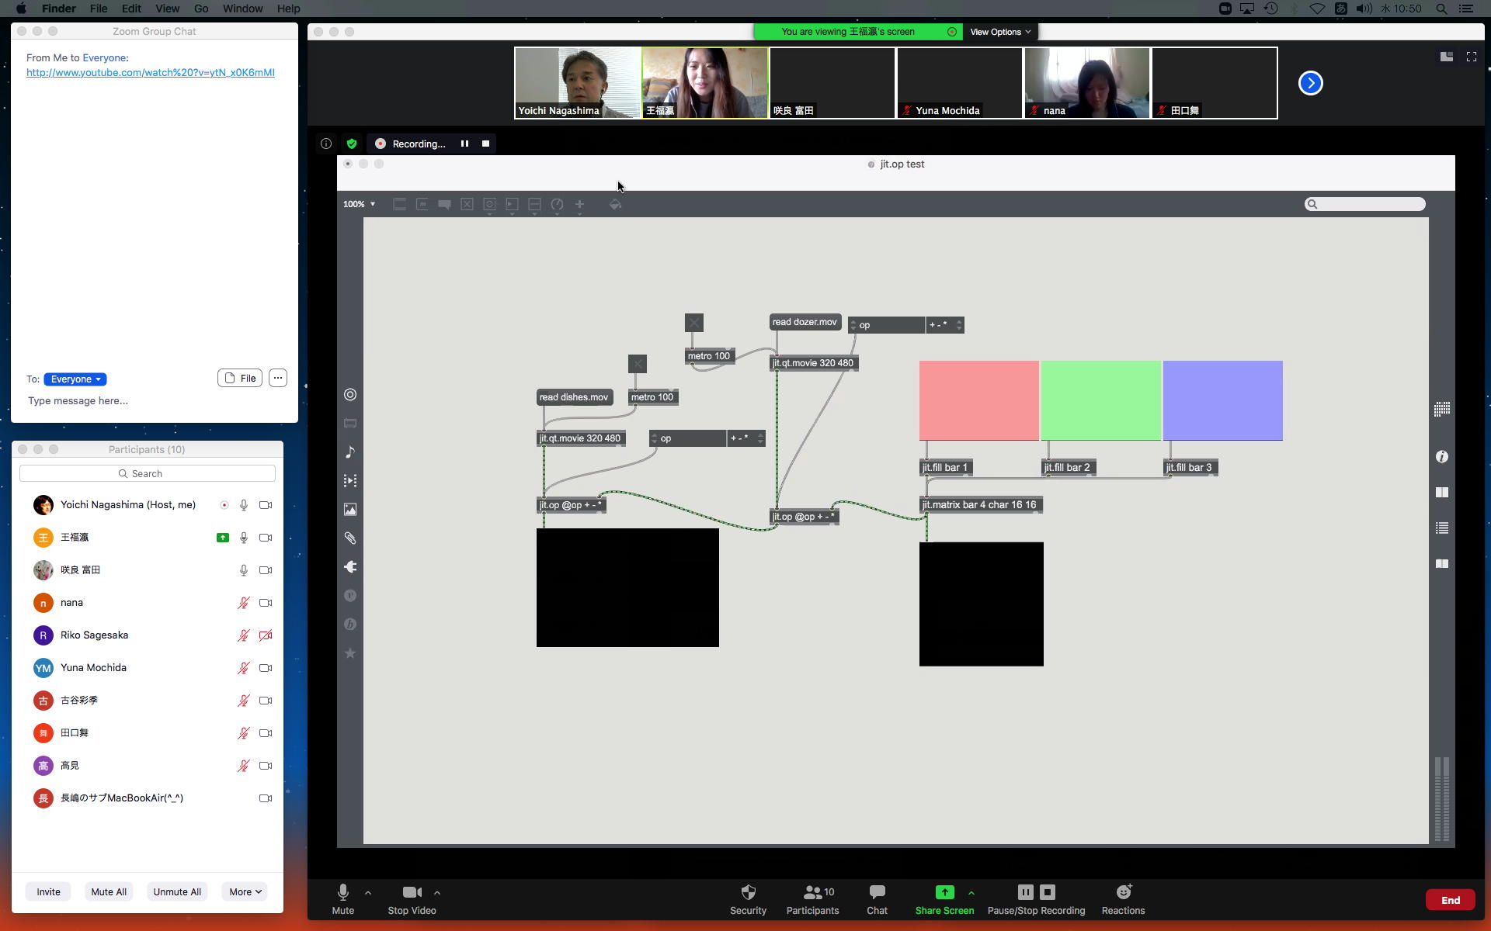Click next arrow in video thumbnail strip
1491x931 pixels.
click(1310, 83)
